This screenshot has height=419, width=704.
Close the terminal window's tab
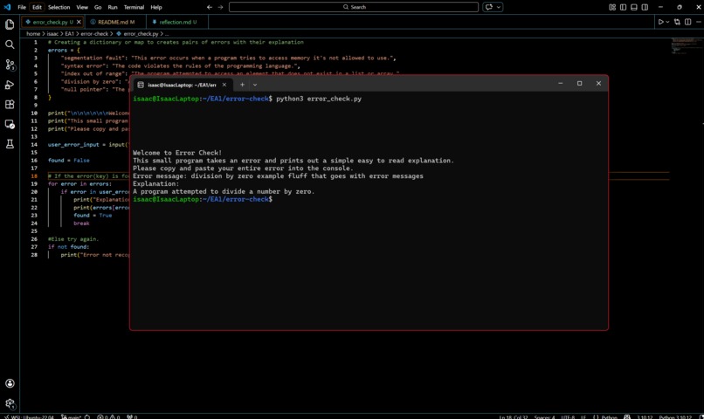(224, 85)
